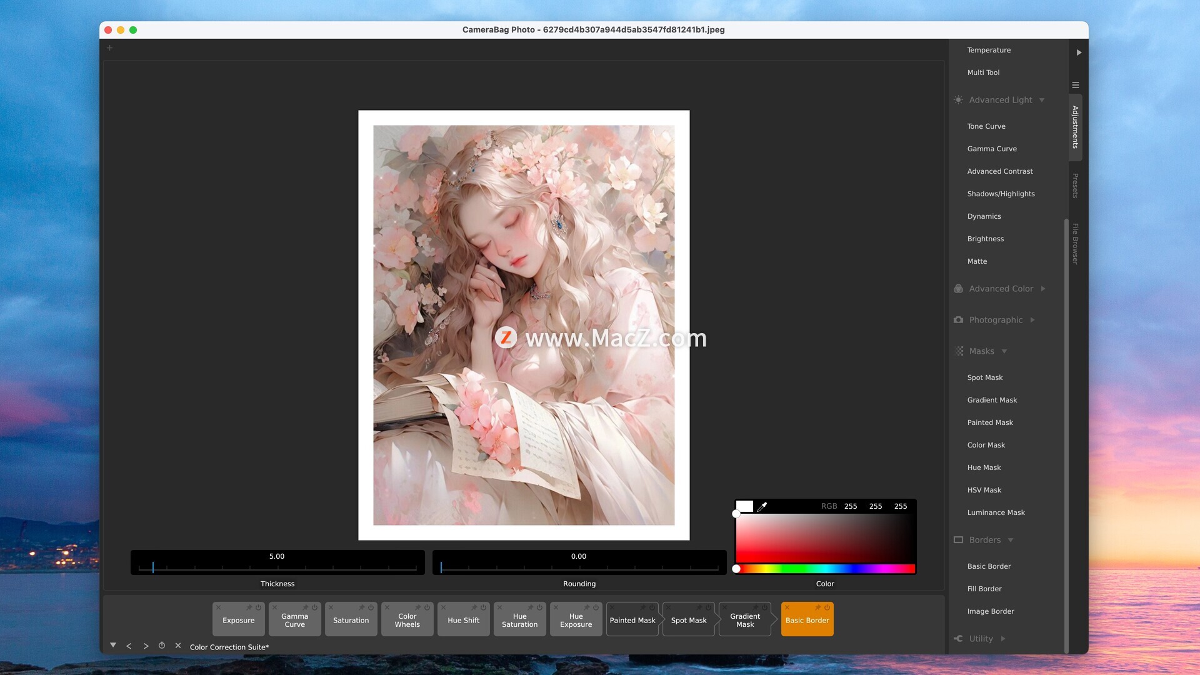Go to next preset with right chevron

(146, 646)
